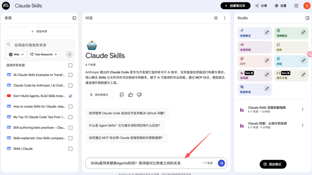This screenshot has width=312, height=175.
Task: Copy the summary to clipboard
Action: tap(121, 95)
